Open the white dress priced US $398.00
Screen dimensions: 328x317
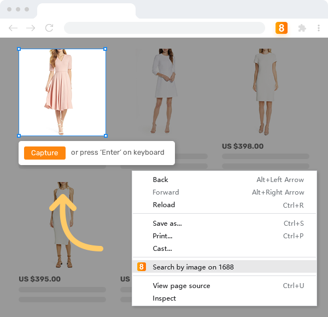266,92
